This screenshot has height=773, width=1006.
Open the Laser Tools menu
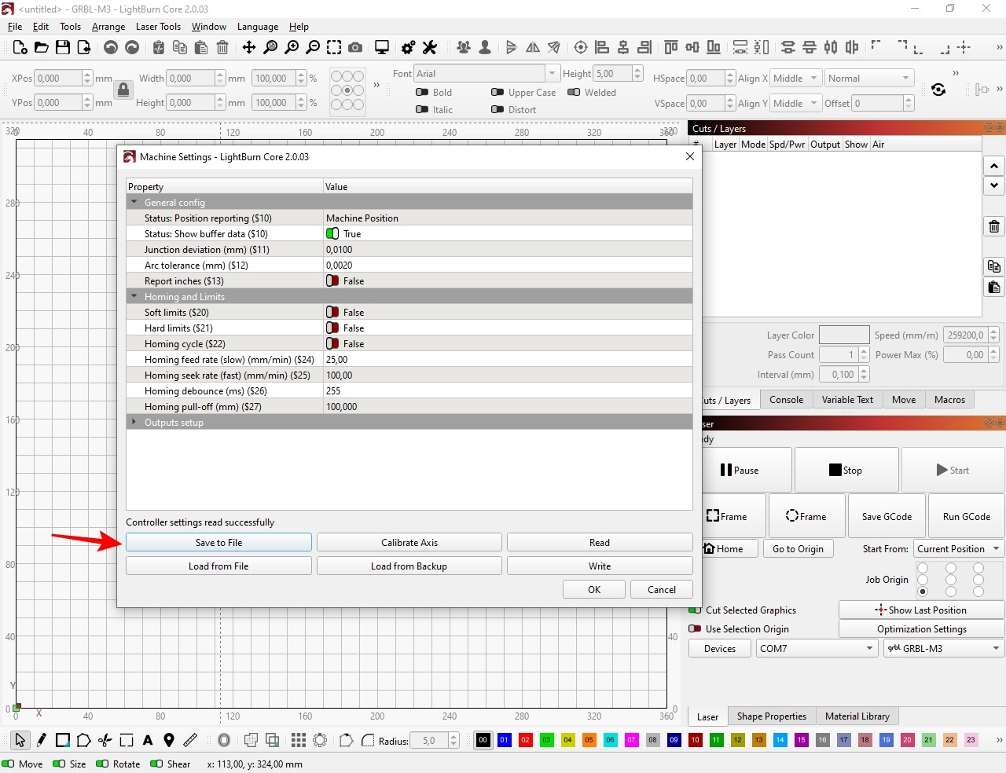158,27
